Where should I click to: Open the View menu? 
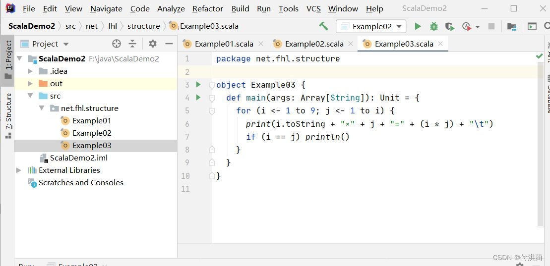pyautogui.click(x=74, y=9)
